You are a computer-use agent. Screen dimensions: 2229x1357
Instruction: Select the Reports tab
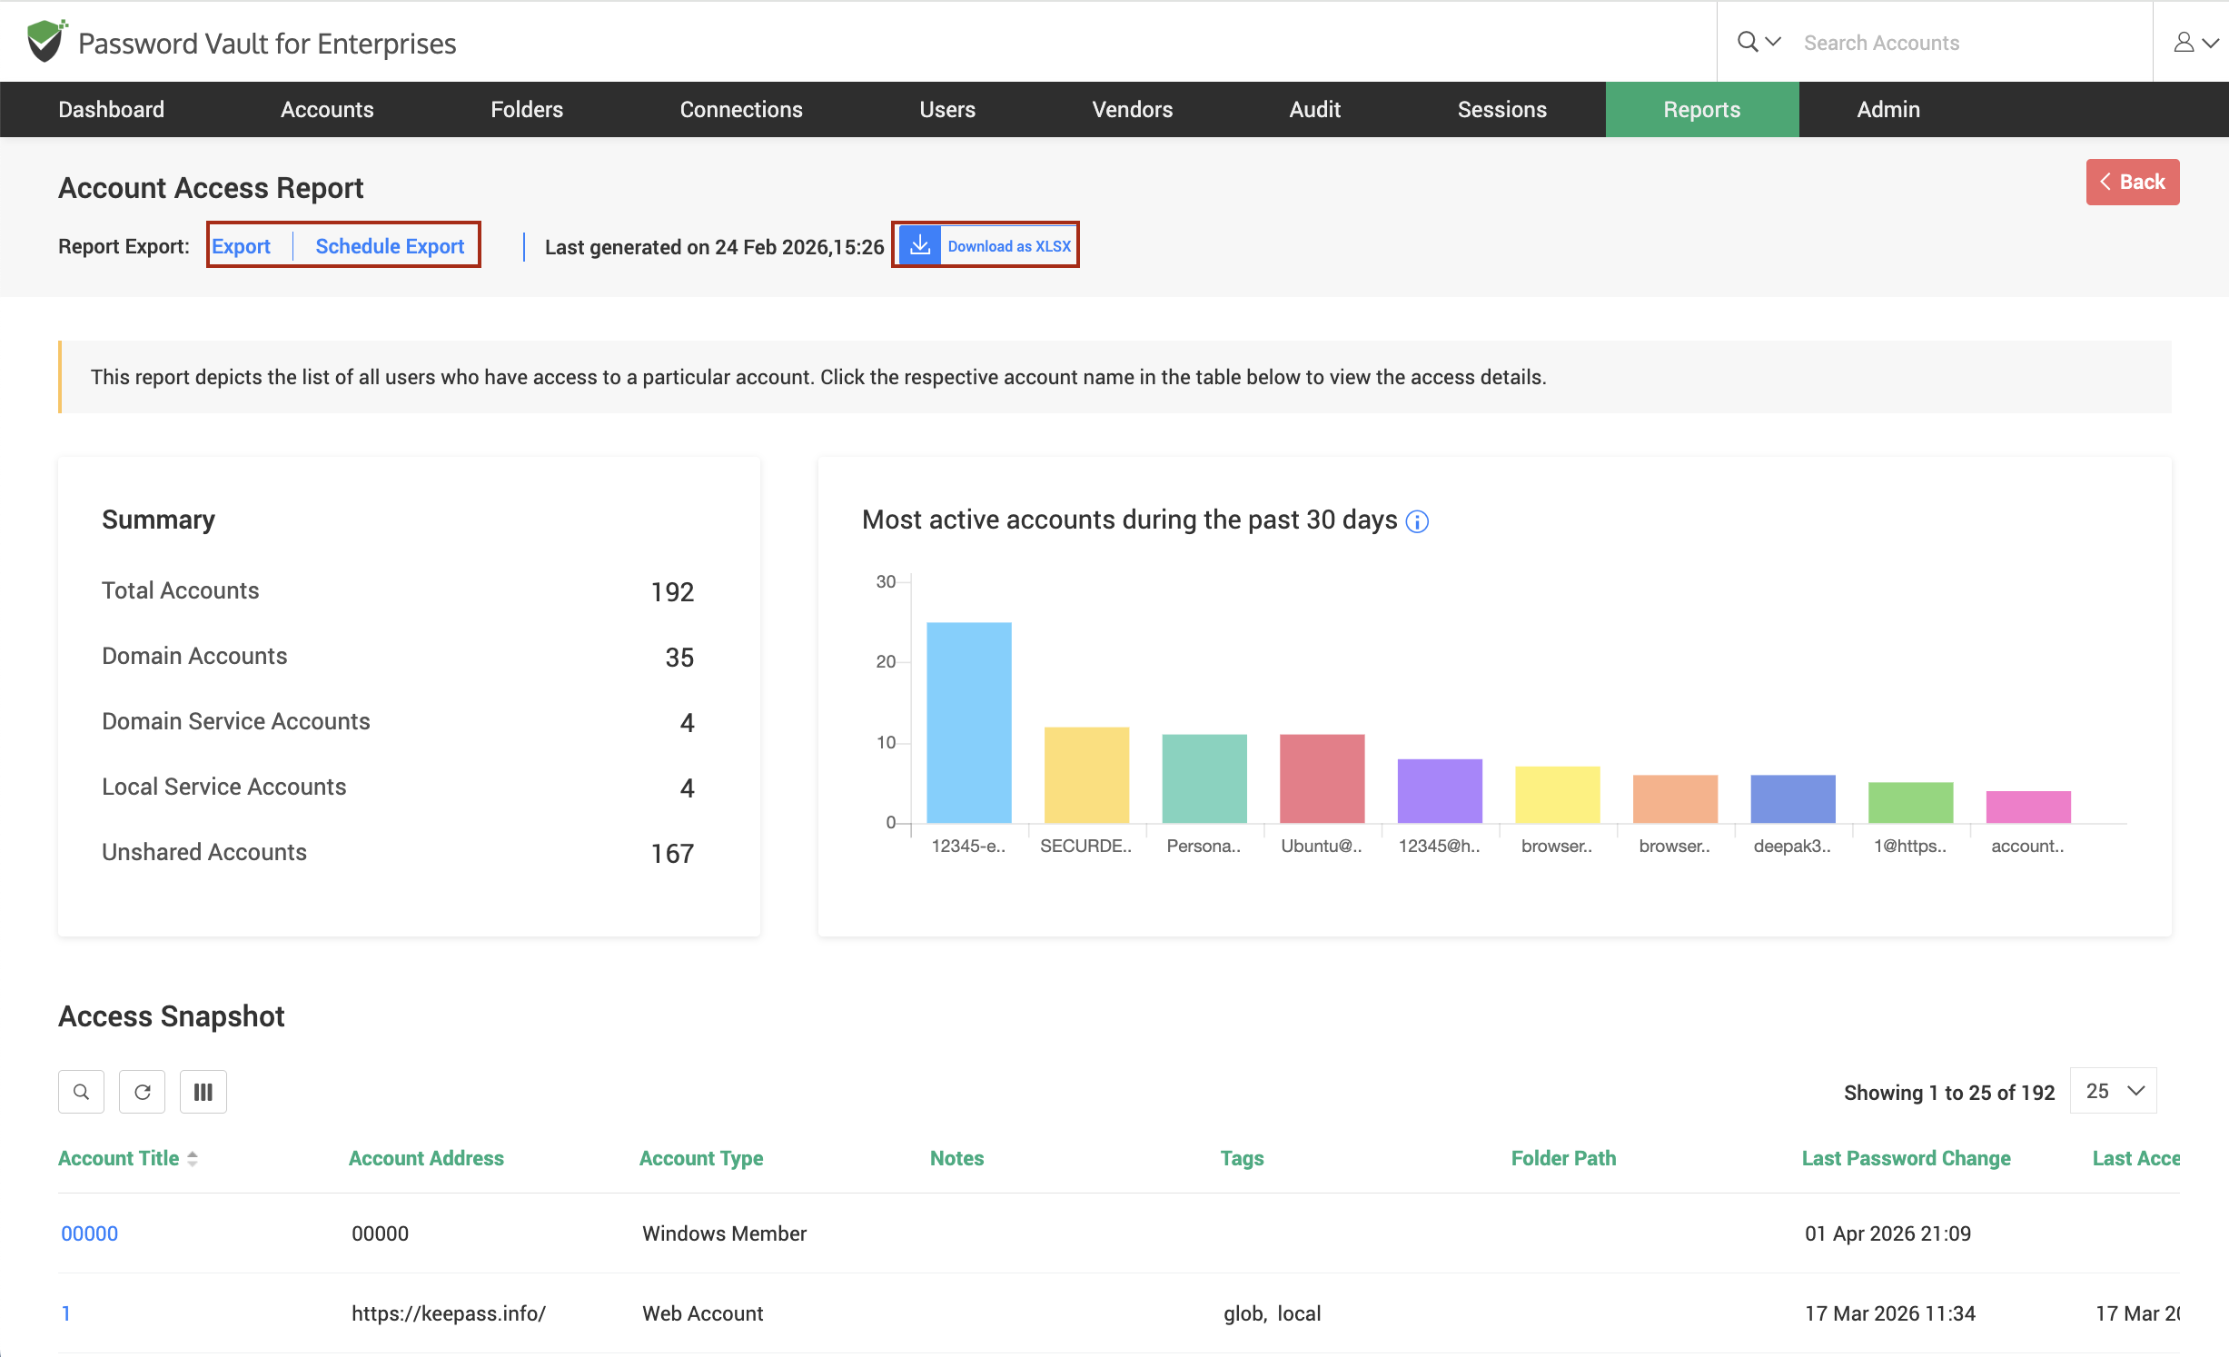[1701, 109]
